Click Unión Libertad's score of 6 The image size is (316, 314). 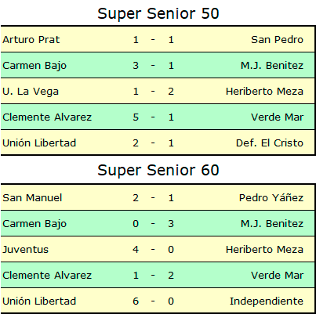tap(136, 301)
